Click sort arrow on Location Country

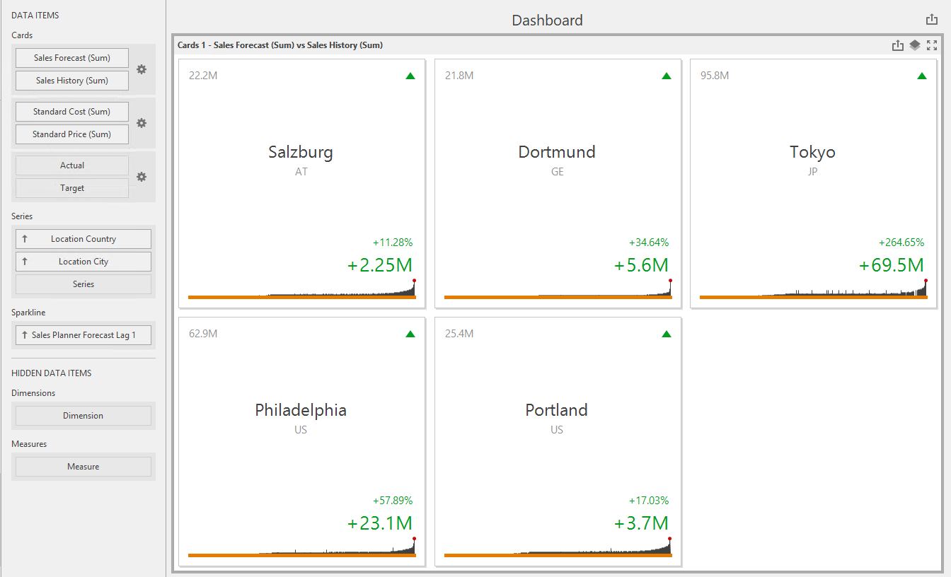25,239
